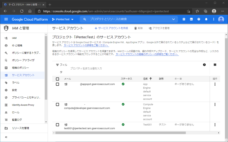Click the filter funnel icon
The image size is (228, 142).
[x=57, y=65]
